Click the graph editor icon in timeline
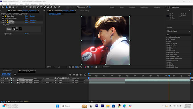 coord(85,75)
